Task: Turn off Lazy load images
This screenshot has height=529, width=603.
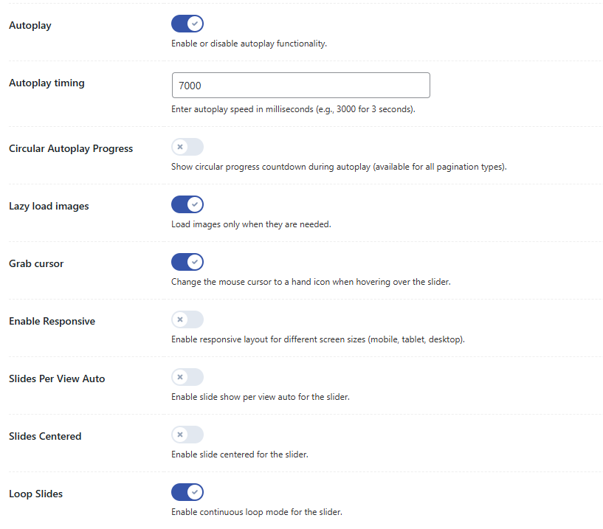Action: [187, 204]
